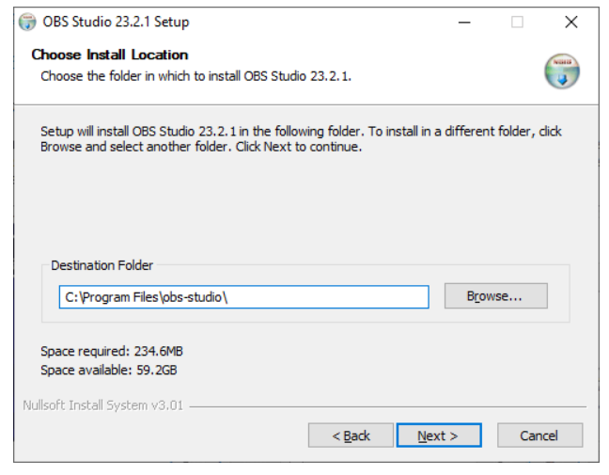609x475 pixels.
Task: Click the greyed-out maximize window button
Action: (517, 22)
